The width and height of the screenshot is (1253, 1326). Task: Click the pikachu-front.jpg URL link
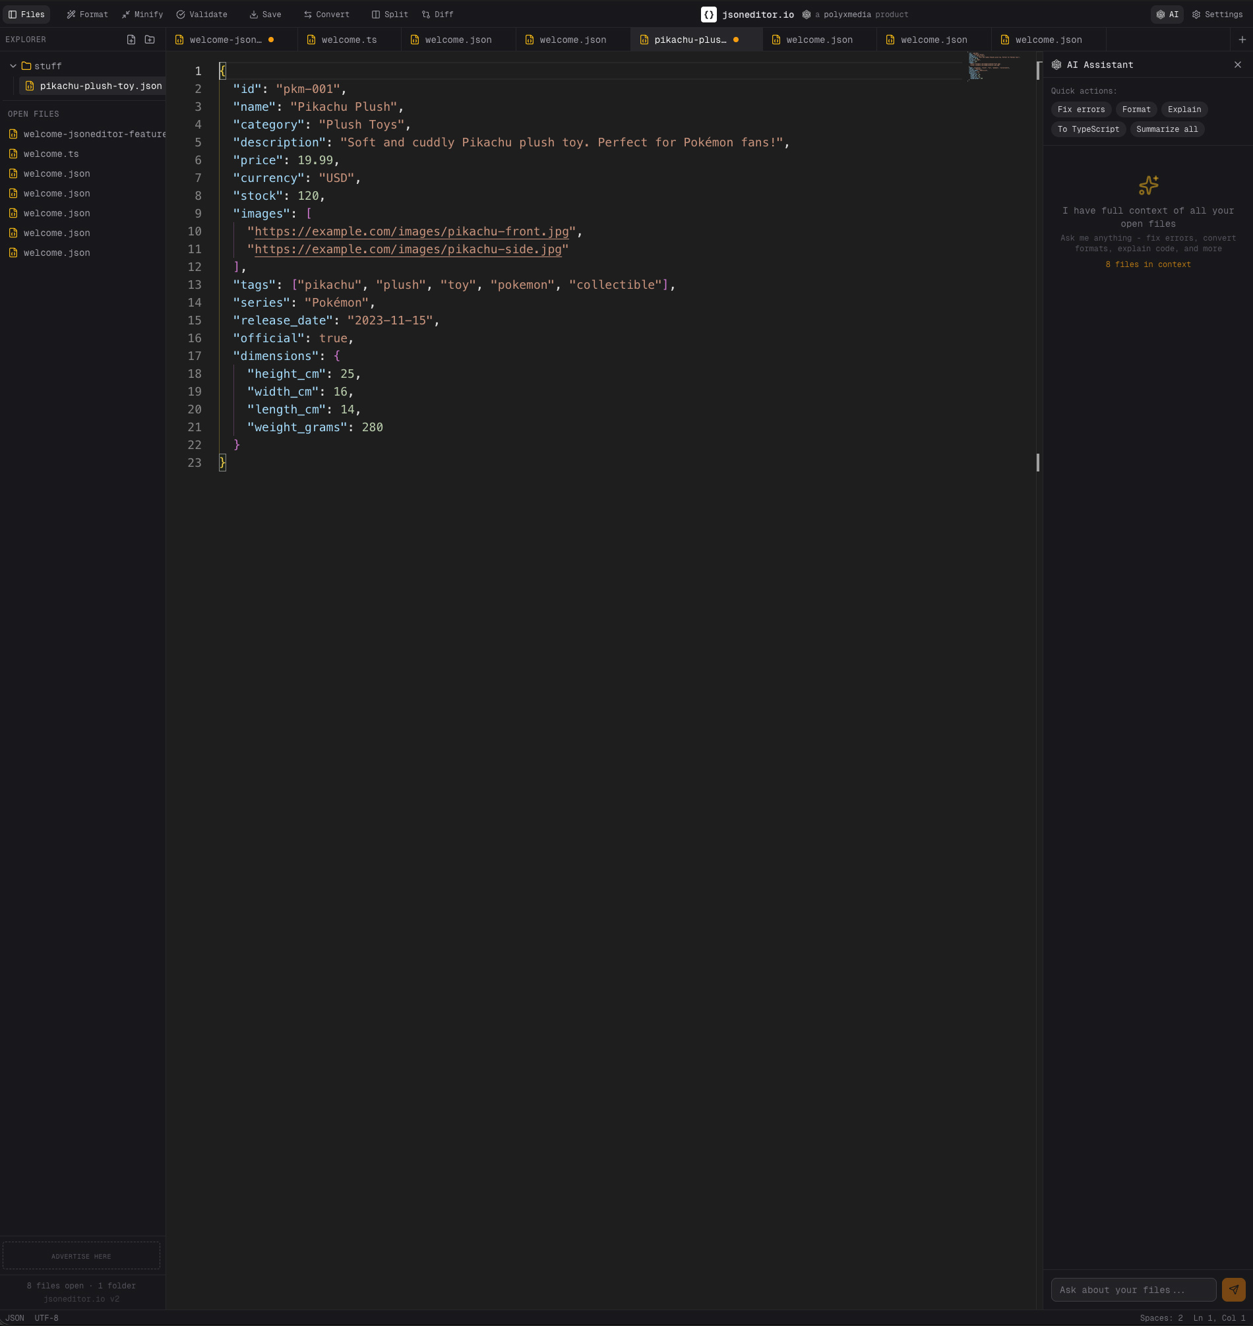point(412,231)
